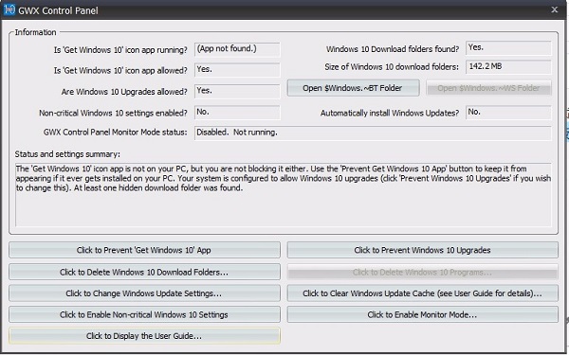This screenshot has width=569, height=355.
Task: Enable Non-critical Windows 10 Settings
Action: 144,315
